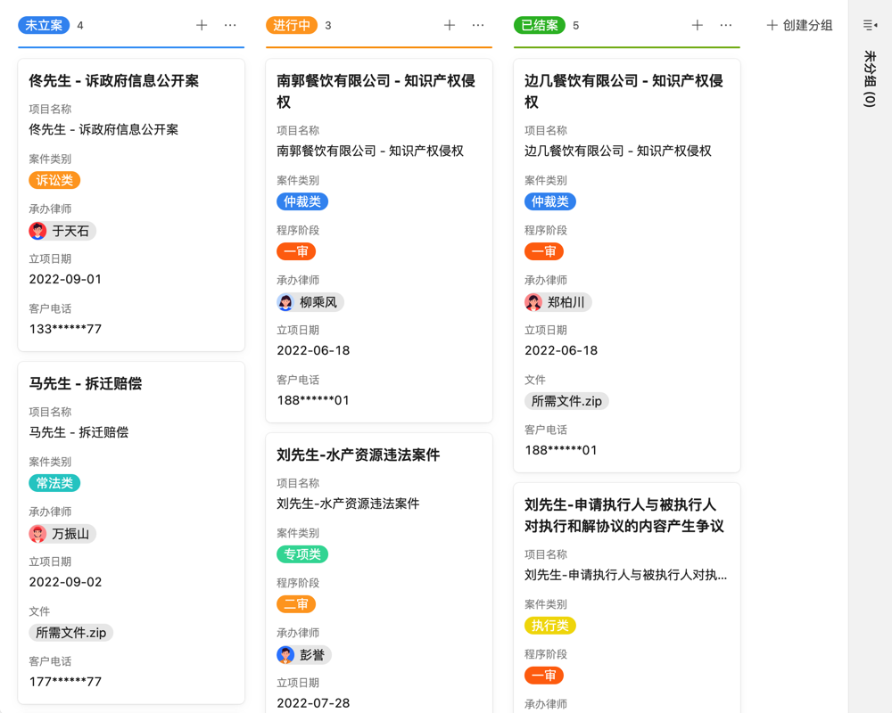Open 所需文件.zip on the 边几餐饮 card

pyautogui.click(x=566, y=400)
